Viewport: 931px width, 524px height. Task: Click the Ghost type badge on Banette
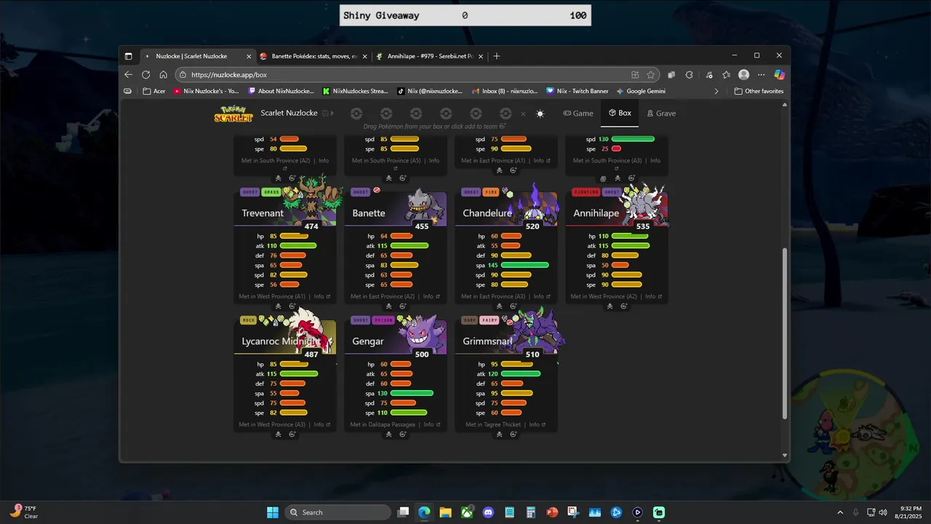[x=361, y=192]
